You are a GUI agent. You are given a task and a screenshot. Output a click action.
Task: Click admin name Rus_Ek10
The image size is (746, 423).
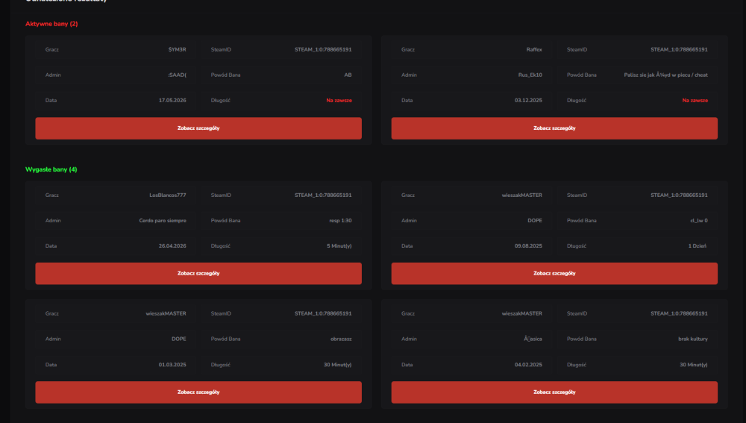pos(530,75)
